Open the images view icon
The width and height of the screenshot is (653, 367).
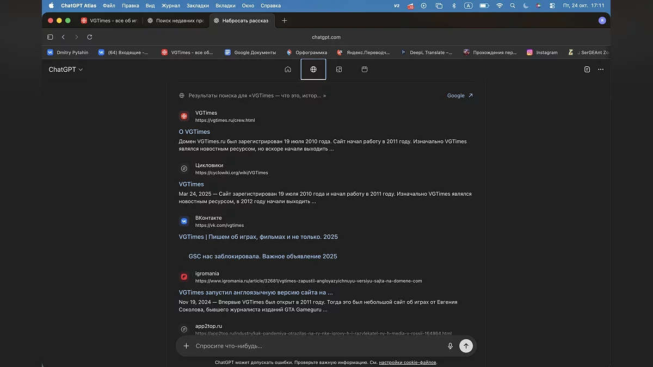(x=339, y=70)
